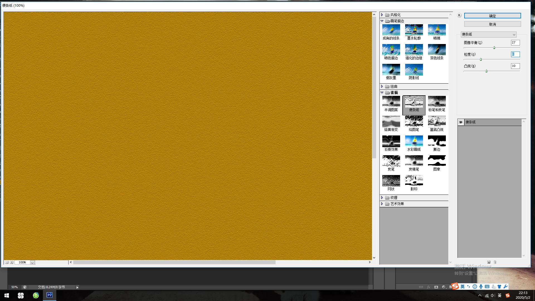
Task: Expand the 风格化 filter folder
Action: pos(382,15)
